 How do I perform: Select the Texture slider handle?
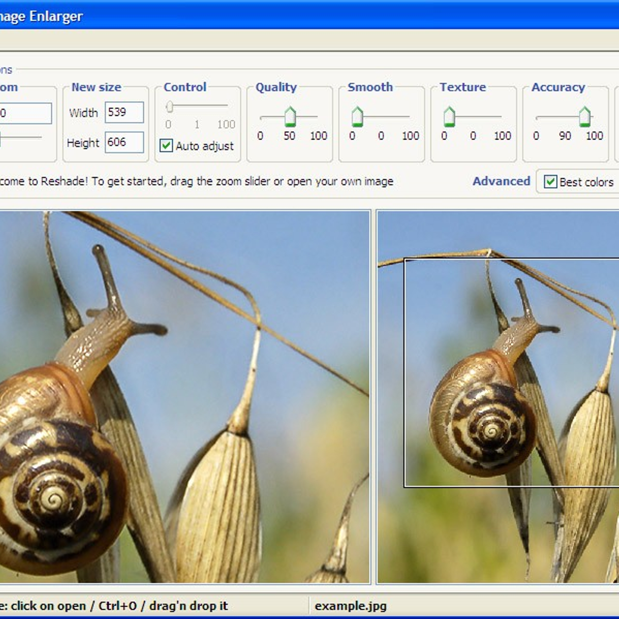pyautogui.click(x=449, y=117)
